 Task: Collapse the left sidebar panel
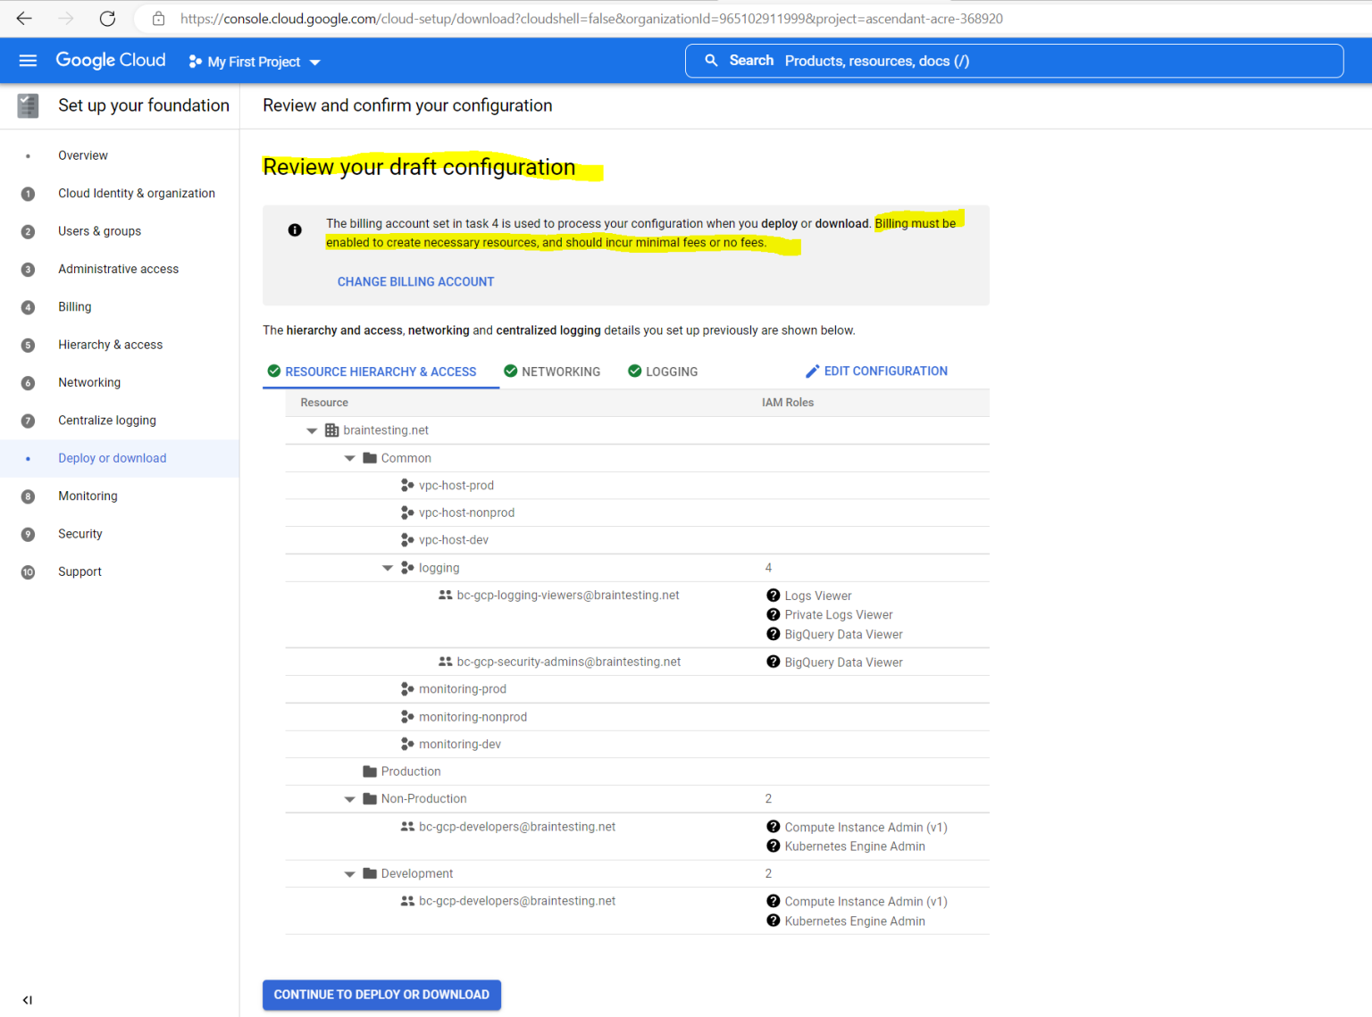pyautogui.click(x=27, y=1000)
